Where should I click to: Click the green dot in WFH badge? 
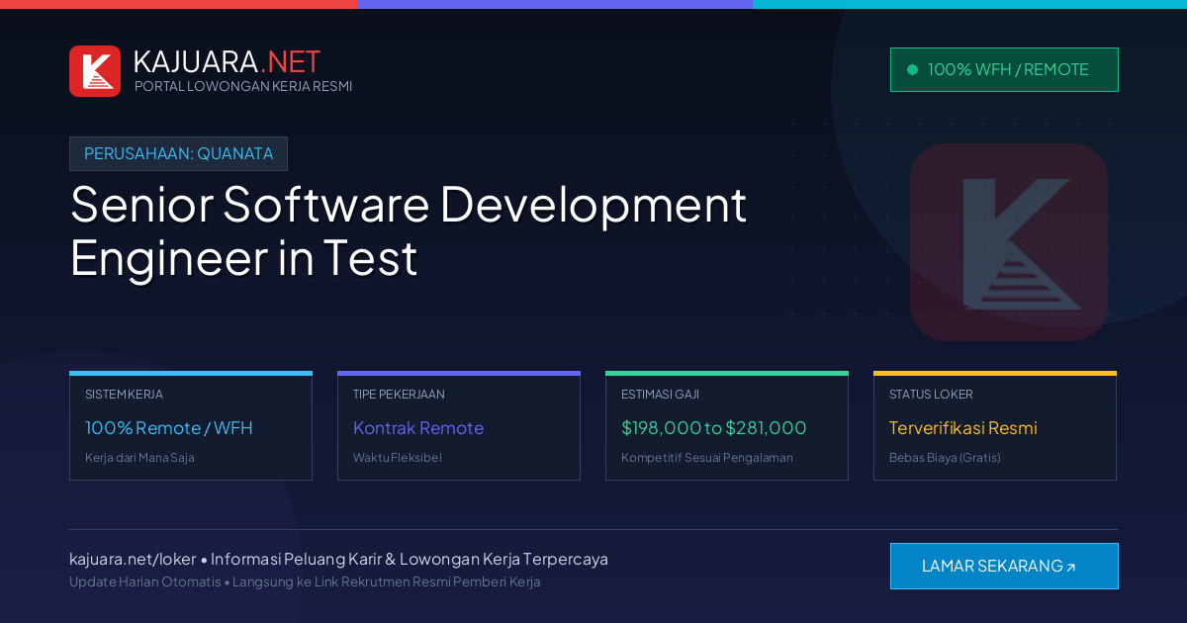coord(912,69)
